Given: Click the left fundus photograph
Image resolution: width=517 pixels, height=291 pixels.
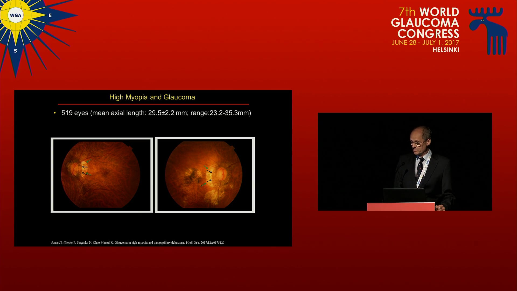Looking at the screenshot, I should click(x=102, y=175).
